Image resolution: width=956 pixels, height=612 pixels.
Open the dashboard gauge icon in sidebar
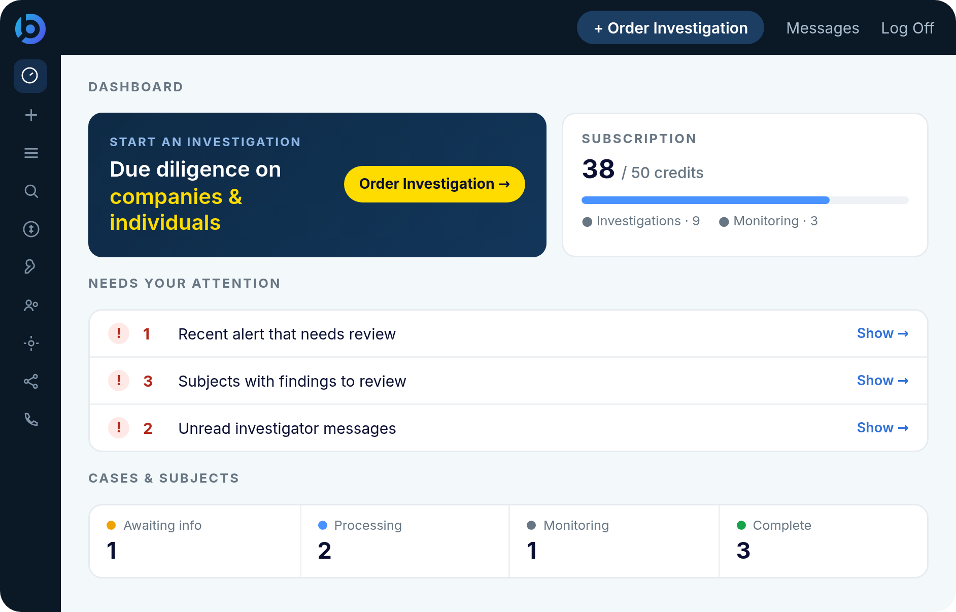[x=30, y=76]
